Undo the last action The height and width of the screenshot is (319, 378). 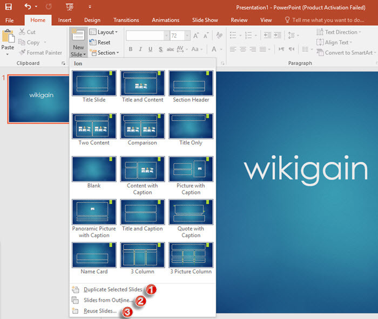tap(28, 6)
